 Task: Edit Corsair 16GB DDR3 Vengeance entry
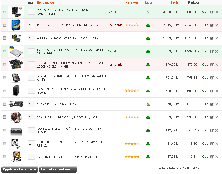212,65
